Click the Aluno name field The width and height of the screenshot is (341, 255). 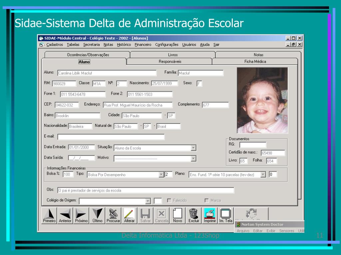tap(107, 73)
